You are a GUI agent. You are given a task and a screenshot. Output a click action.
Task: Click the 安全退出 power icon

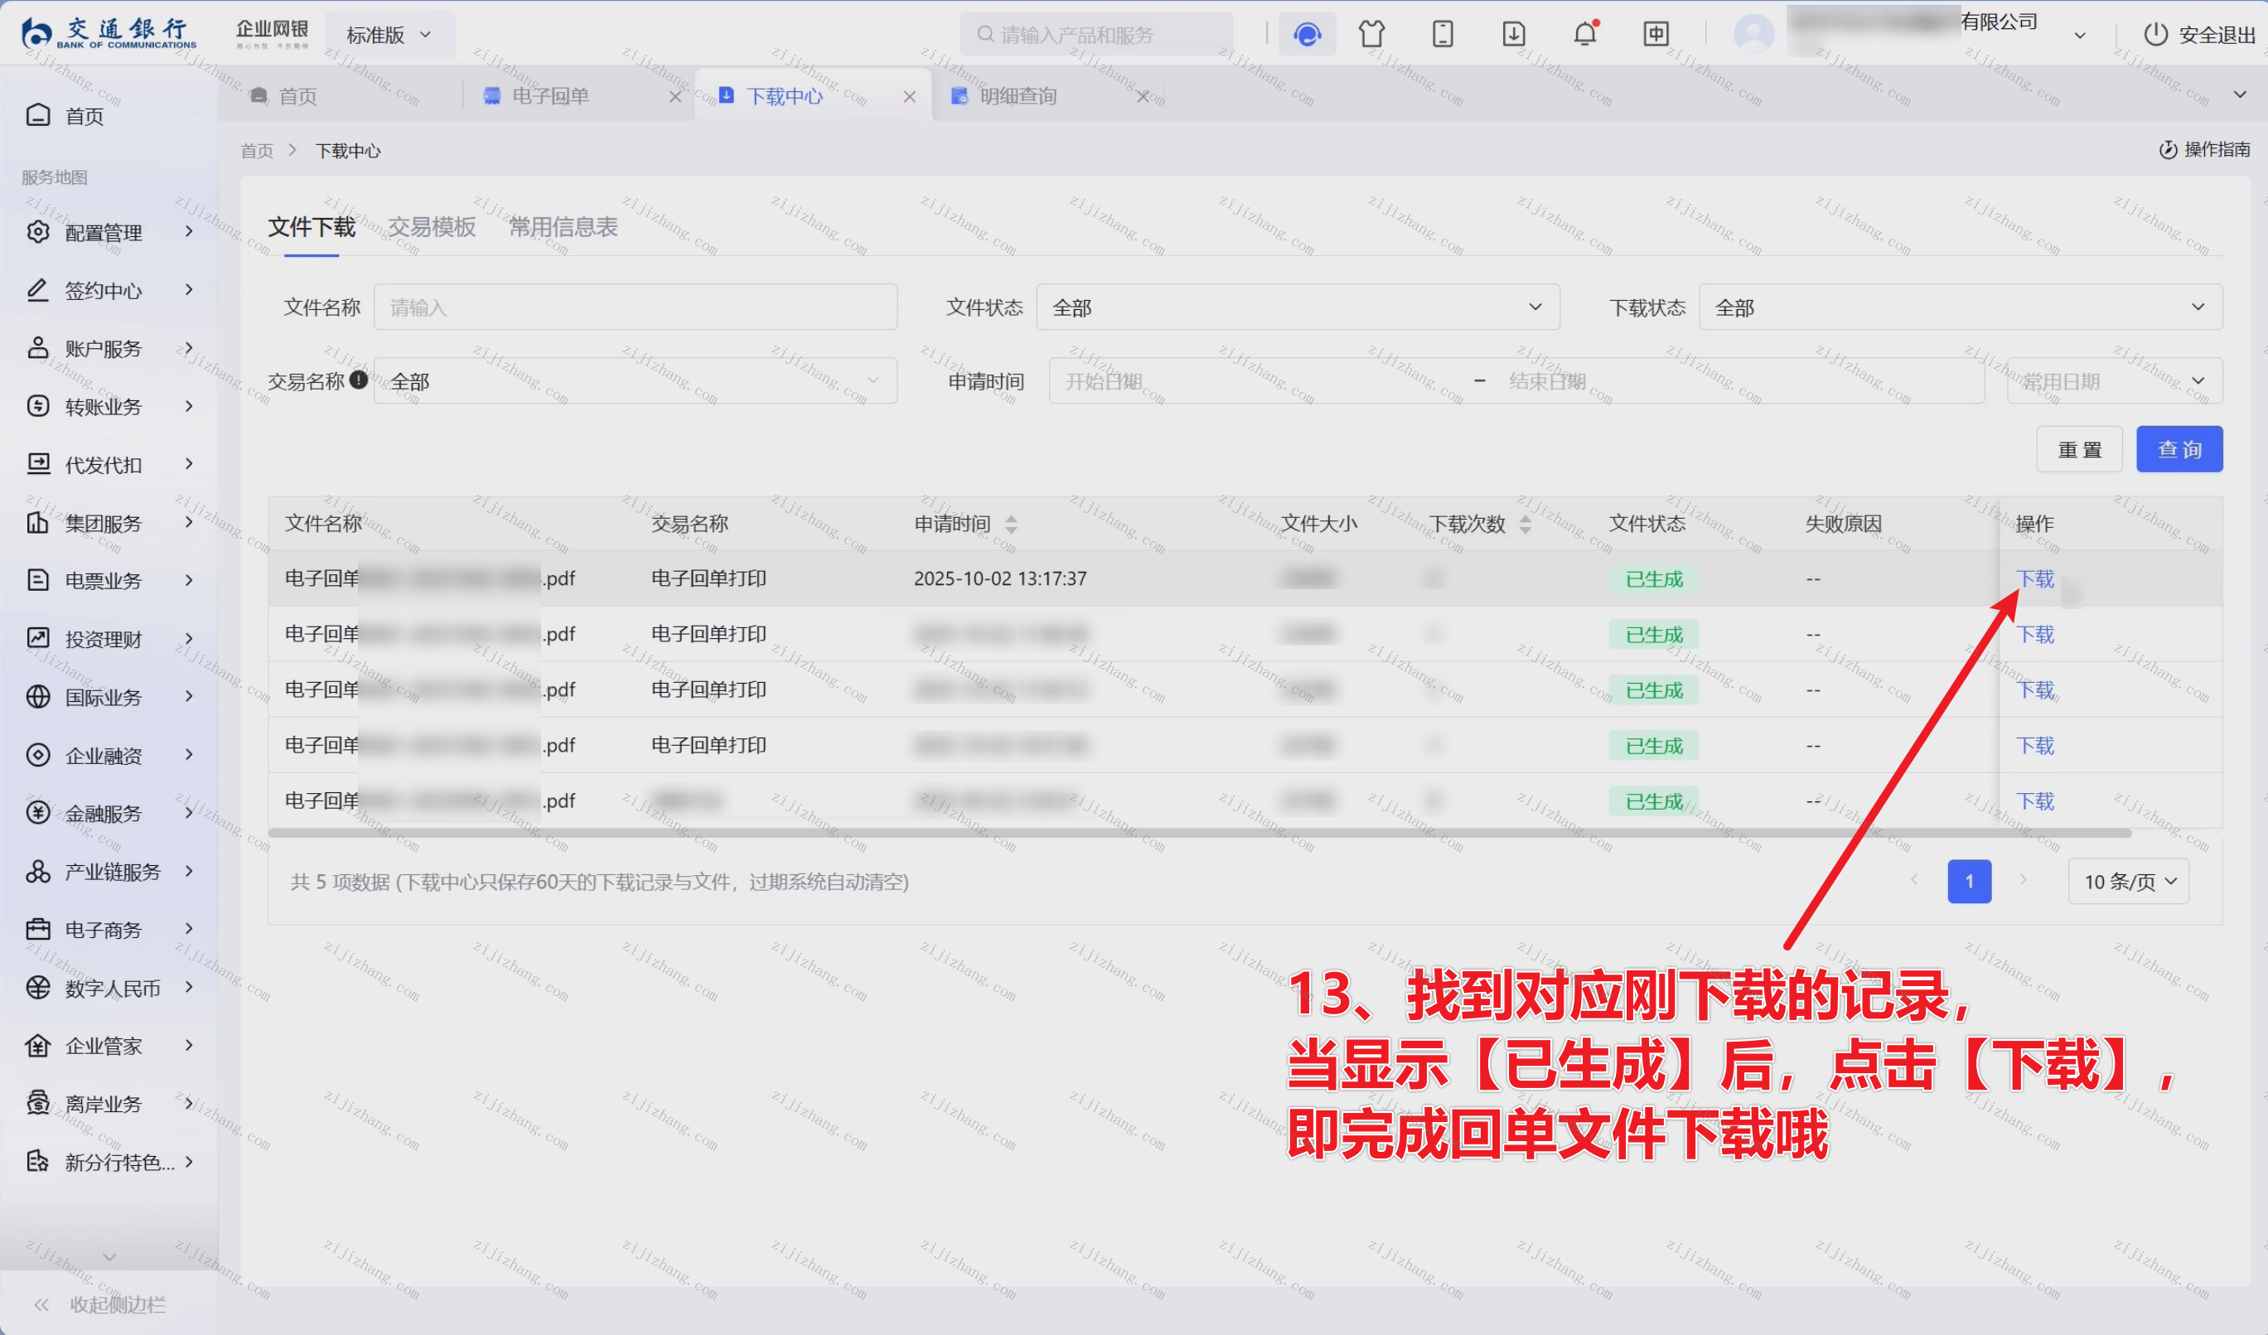pyautogui.click(x=2154, y=34)
